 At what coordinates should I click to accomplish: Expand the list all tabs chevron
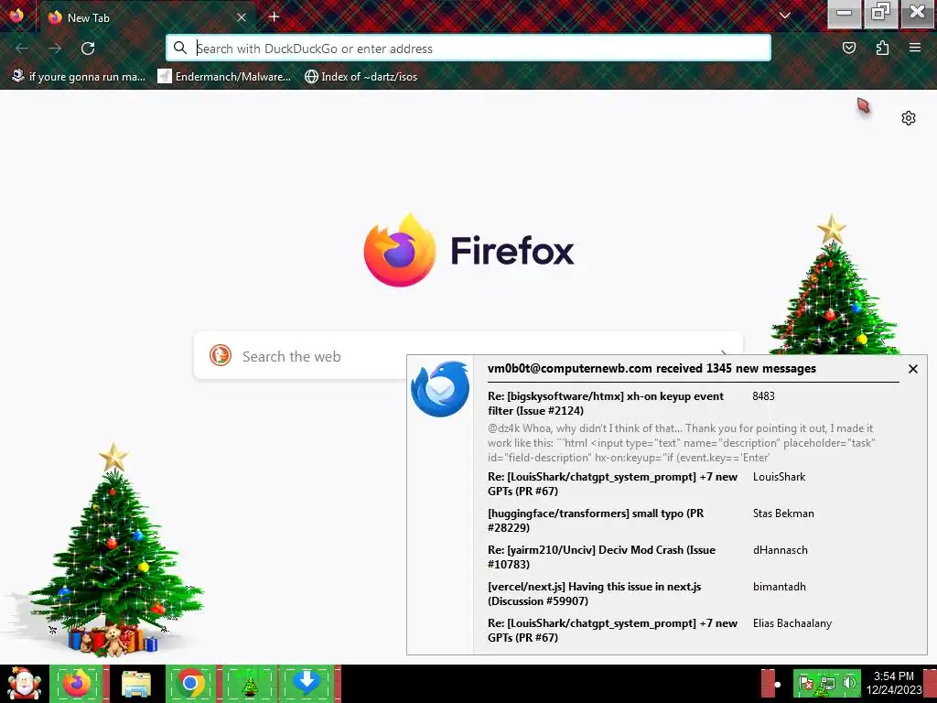(x=785, y=16)
